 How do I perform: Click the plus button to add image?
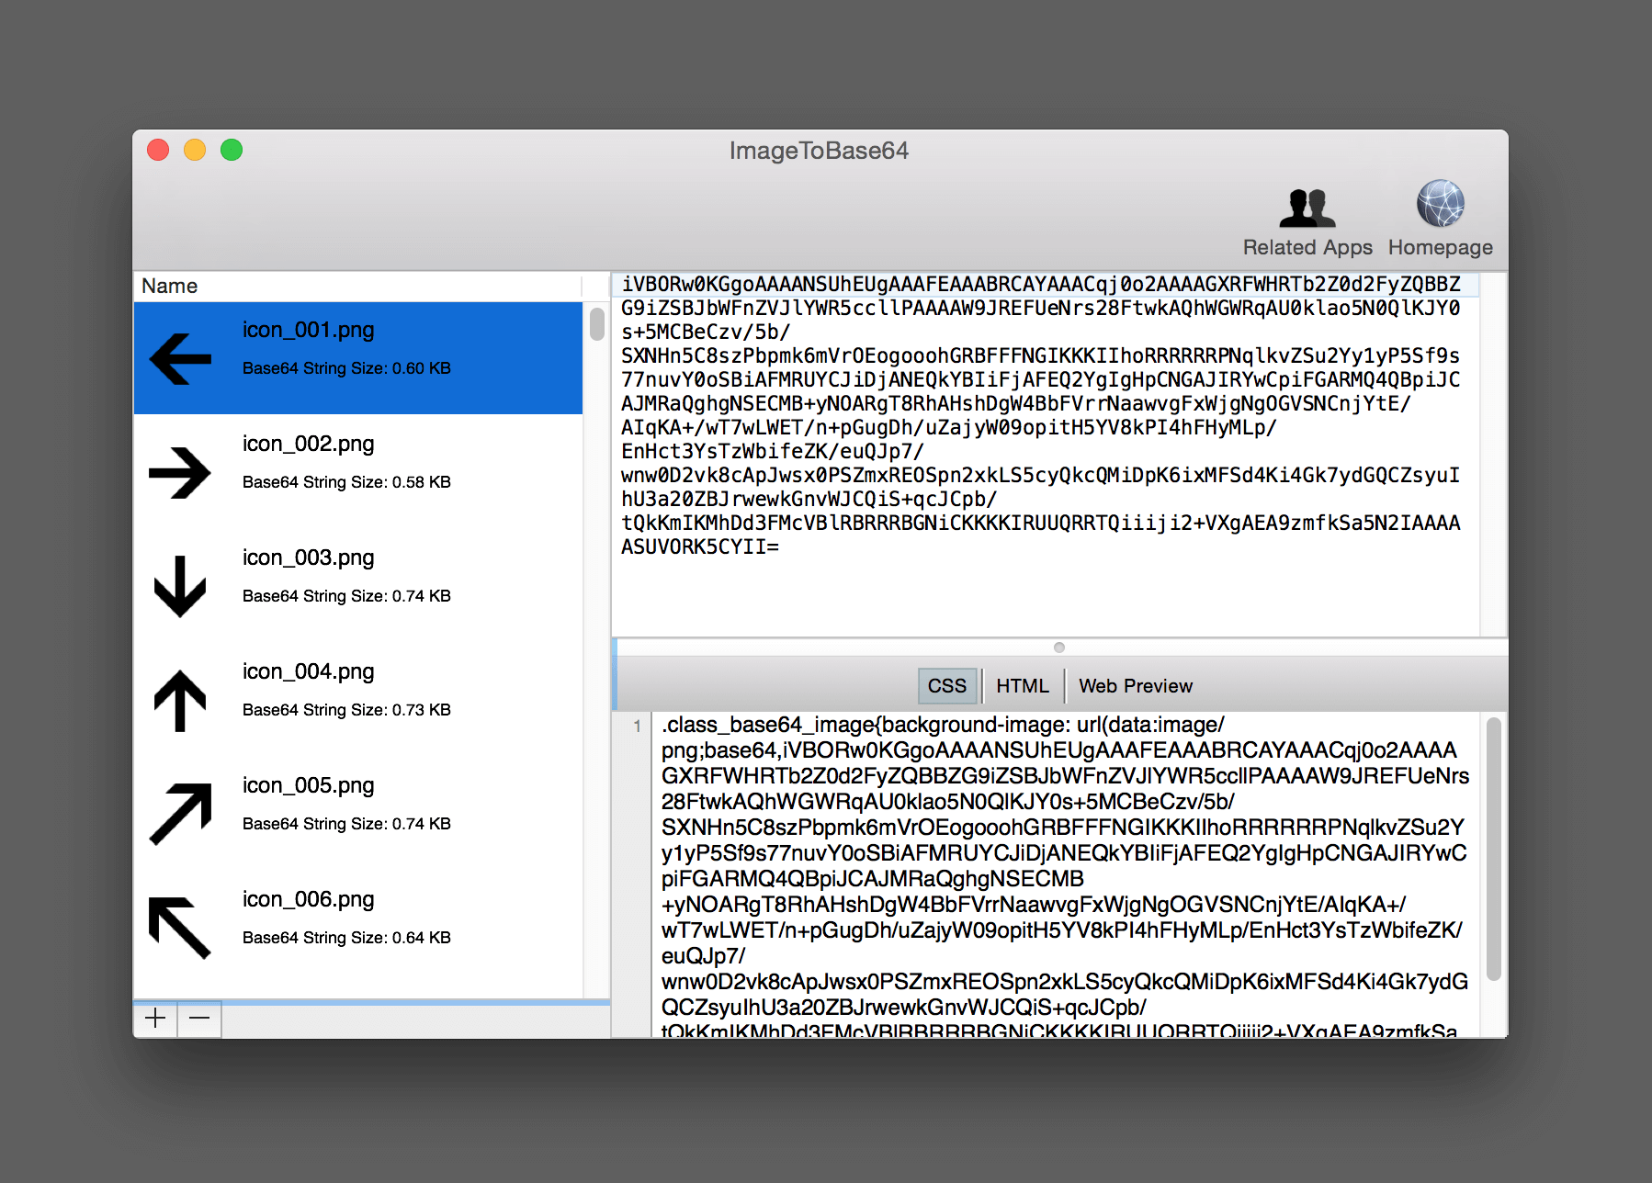[x=155, y=1019]
